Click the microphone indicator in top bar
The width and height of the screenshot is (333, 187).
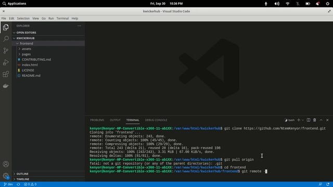click(x=266, y=4)
